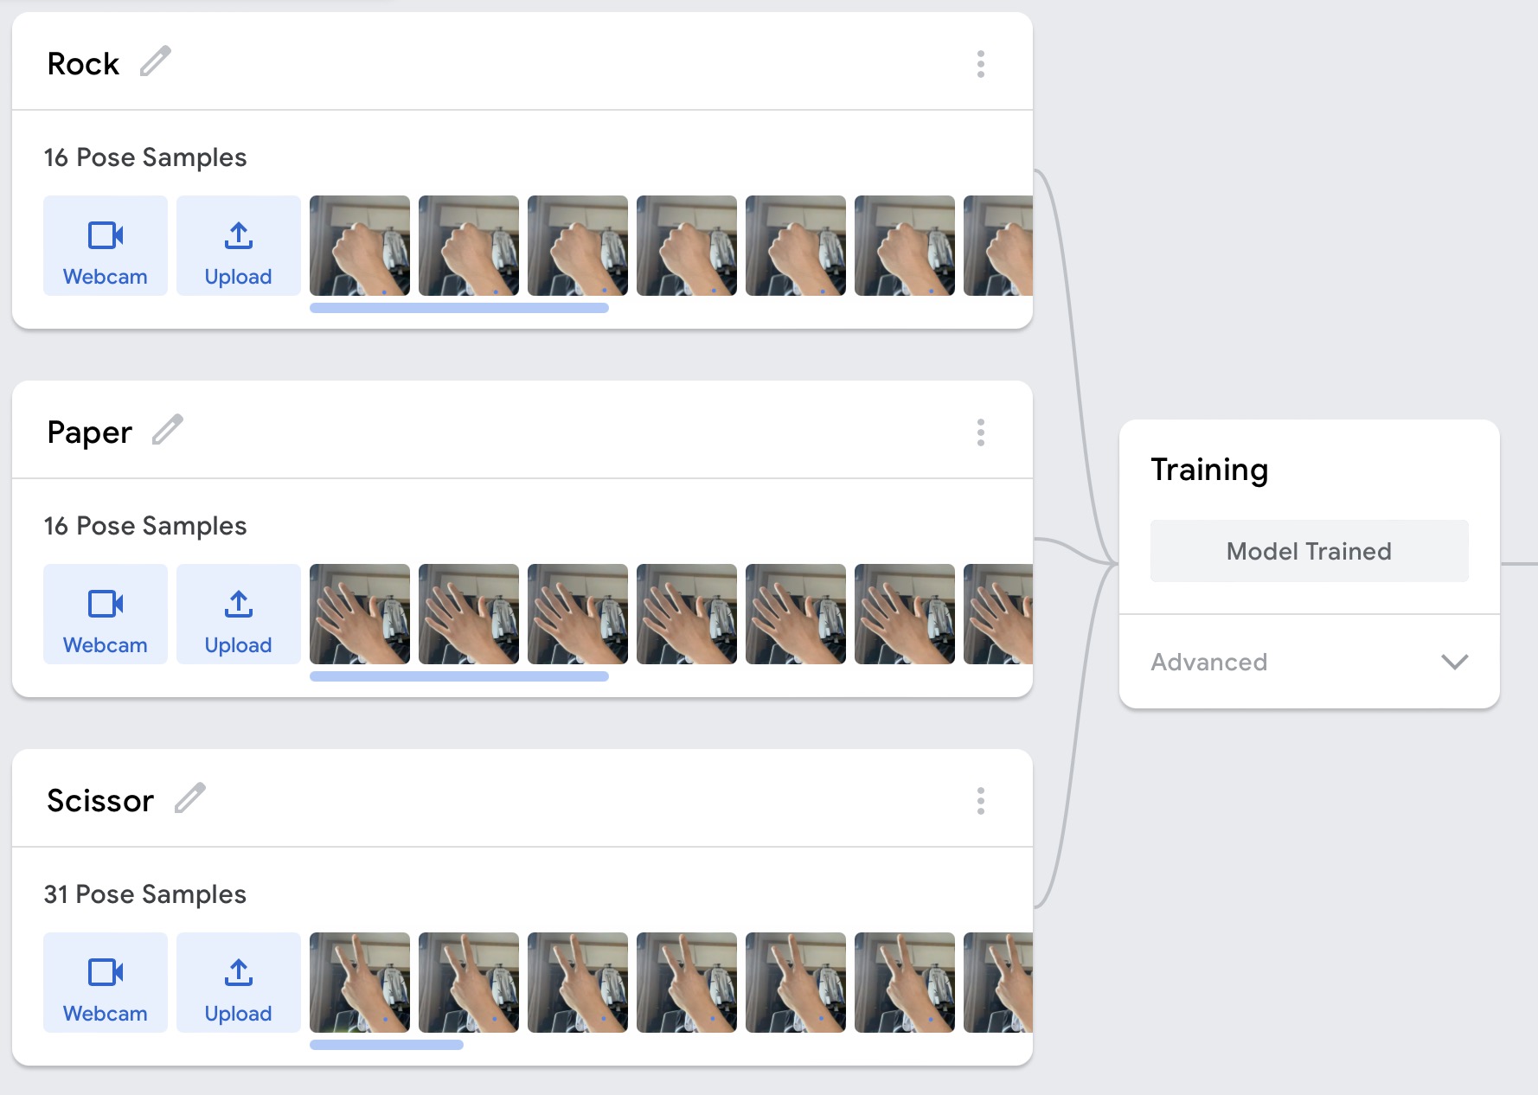1538x1095 pixels.
Task: Click the Scissor samples scrollbar thumb
Action: 387,1045
